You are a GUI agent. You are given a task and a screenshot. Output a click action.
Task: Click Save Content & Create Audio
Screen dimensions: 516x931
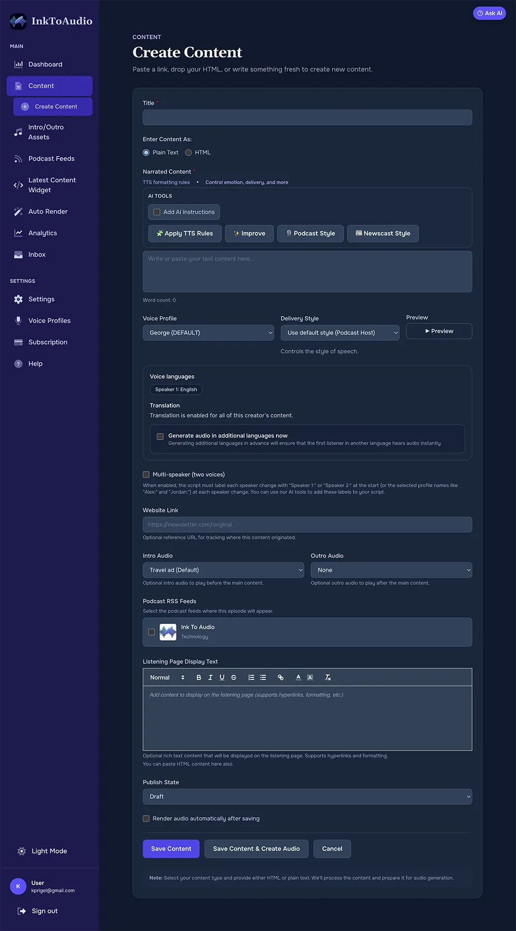click(256, 849)
